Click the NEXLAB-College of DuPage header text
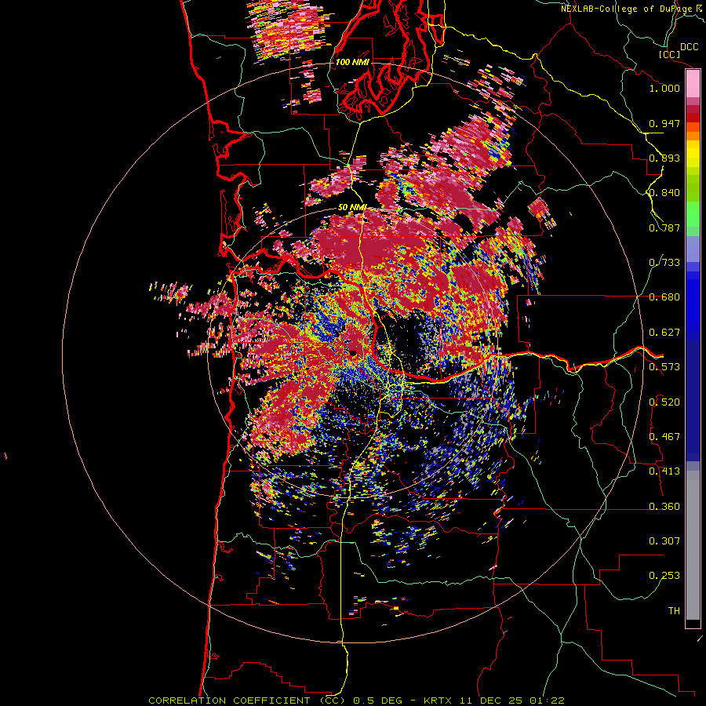 click(x=628, y=9)
